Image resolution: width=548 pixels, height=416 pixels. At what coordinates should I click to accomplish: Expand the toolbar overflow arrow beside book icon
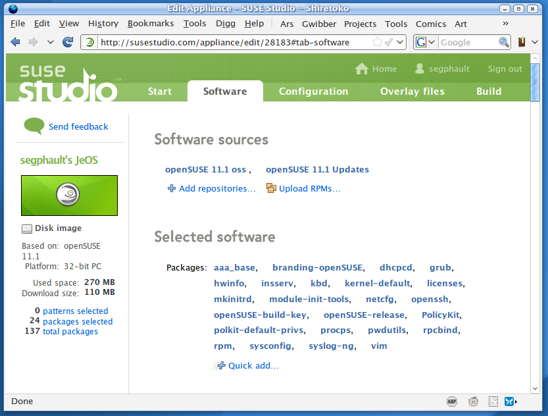point(535,42)
